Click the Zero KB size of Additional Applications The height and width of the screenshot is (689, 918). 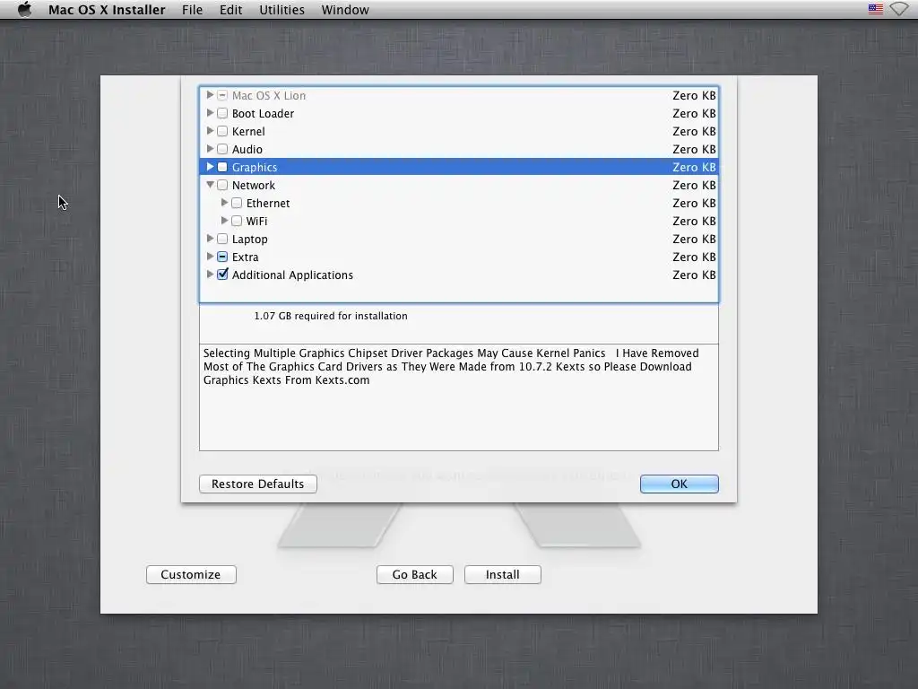[x=694, y=275]
